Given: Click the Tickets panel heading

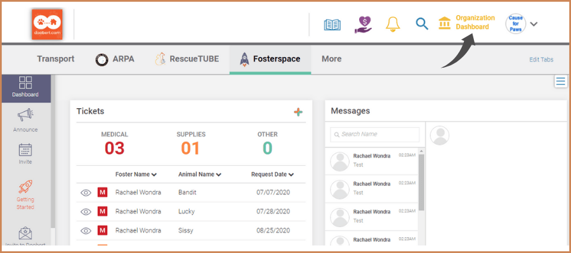Looking at the screenshot, I should (x=90, y=111).
